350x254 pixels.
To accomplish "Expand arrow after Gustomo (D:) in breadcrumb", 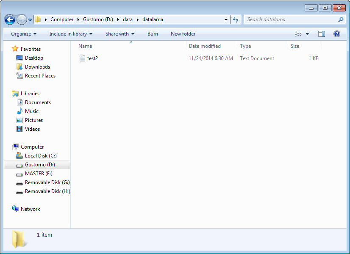I will (118, 19).
